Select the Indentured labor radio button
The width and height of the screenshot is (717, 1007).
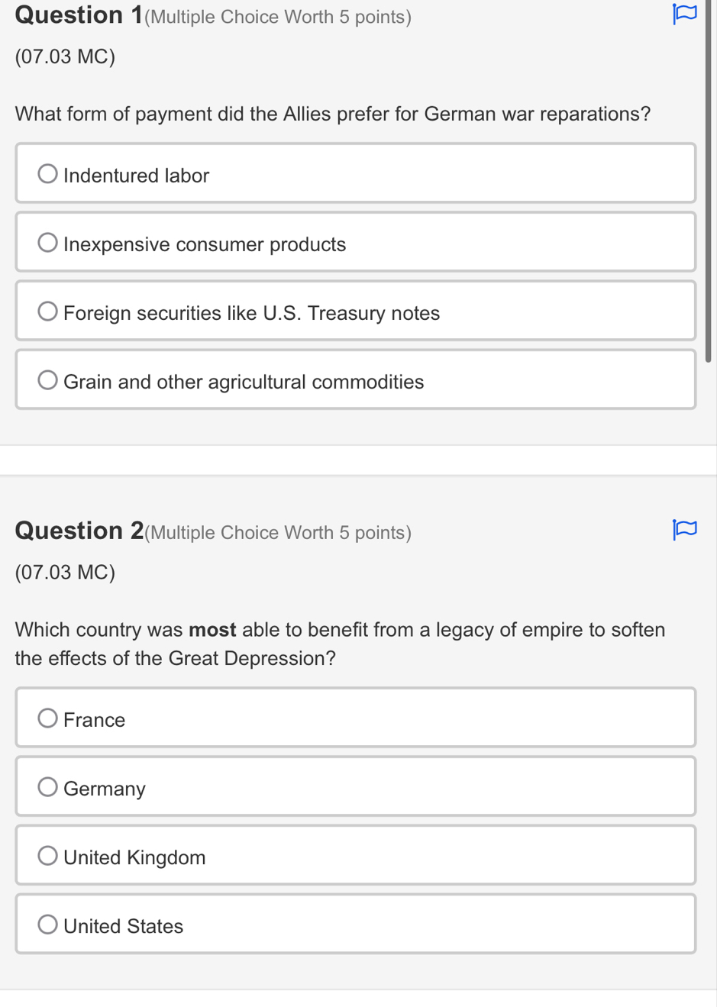click(48, 174)
